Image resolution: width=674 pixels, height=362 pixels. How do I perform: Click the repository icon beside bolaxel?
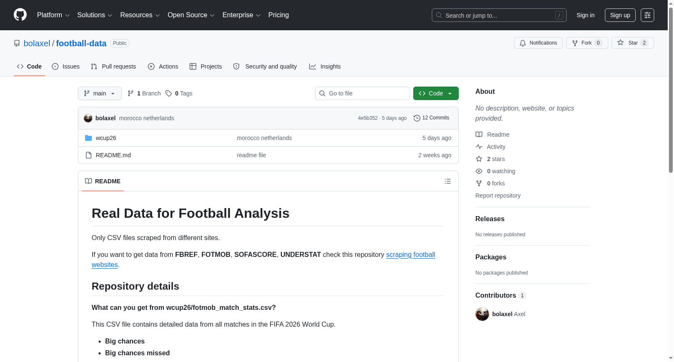(x=17, y=43)
